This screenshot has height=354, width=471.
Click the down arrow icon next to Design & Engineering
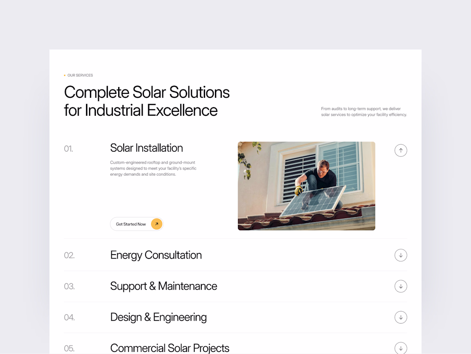click(x=401, y=317)
